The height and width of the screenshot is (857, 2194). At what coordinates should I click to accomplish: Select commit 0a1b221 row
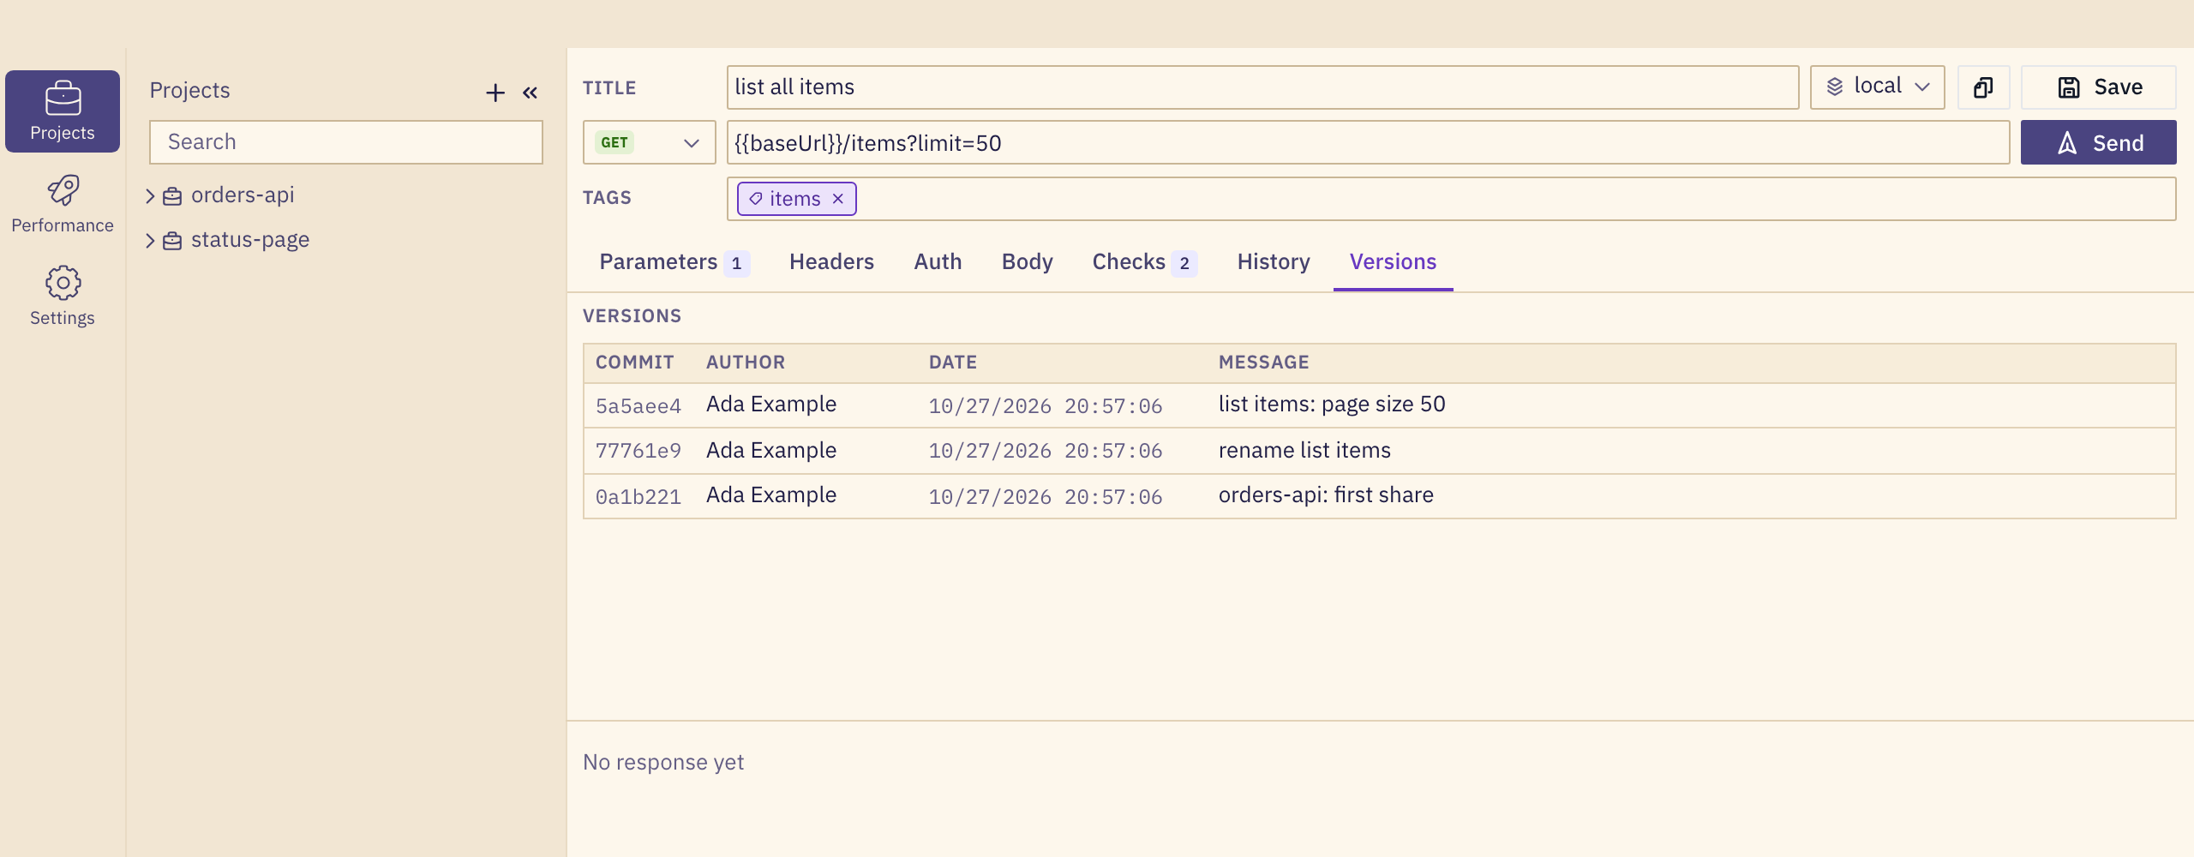(x=1379, y=496)
